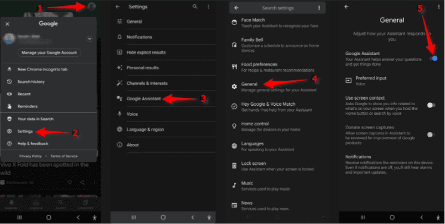This screenshot has width=445, height=224.
Task: Tap Android back button on General screen
Action: pos(422,217)
